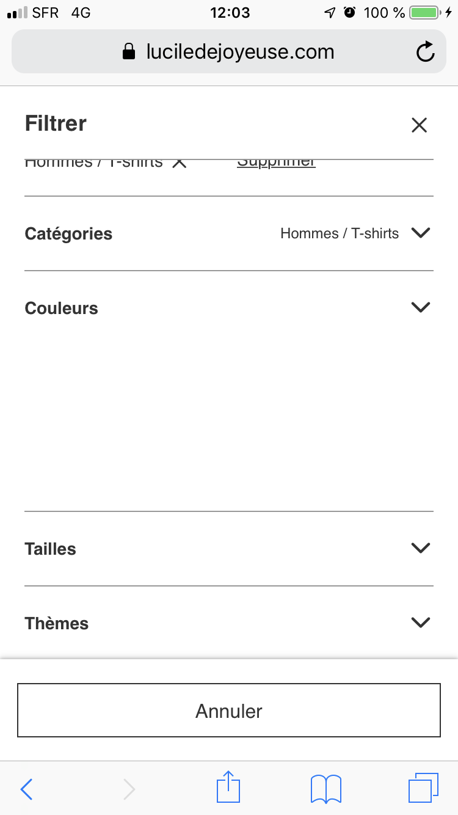Remove the Hommes / T-shirts filter chip
458x815 pixels.
pyautogui.click(x=179, y=163)
